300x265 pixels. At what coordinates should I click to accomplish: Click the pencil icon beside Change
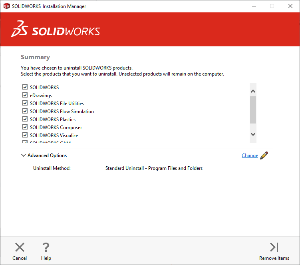[x=264, y=155]
